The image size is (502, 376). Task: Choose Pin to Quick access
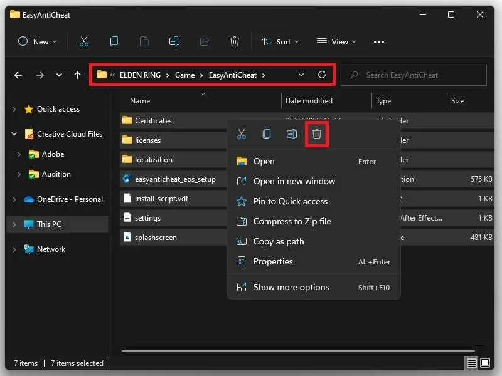click(x=313, y=201)
